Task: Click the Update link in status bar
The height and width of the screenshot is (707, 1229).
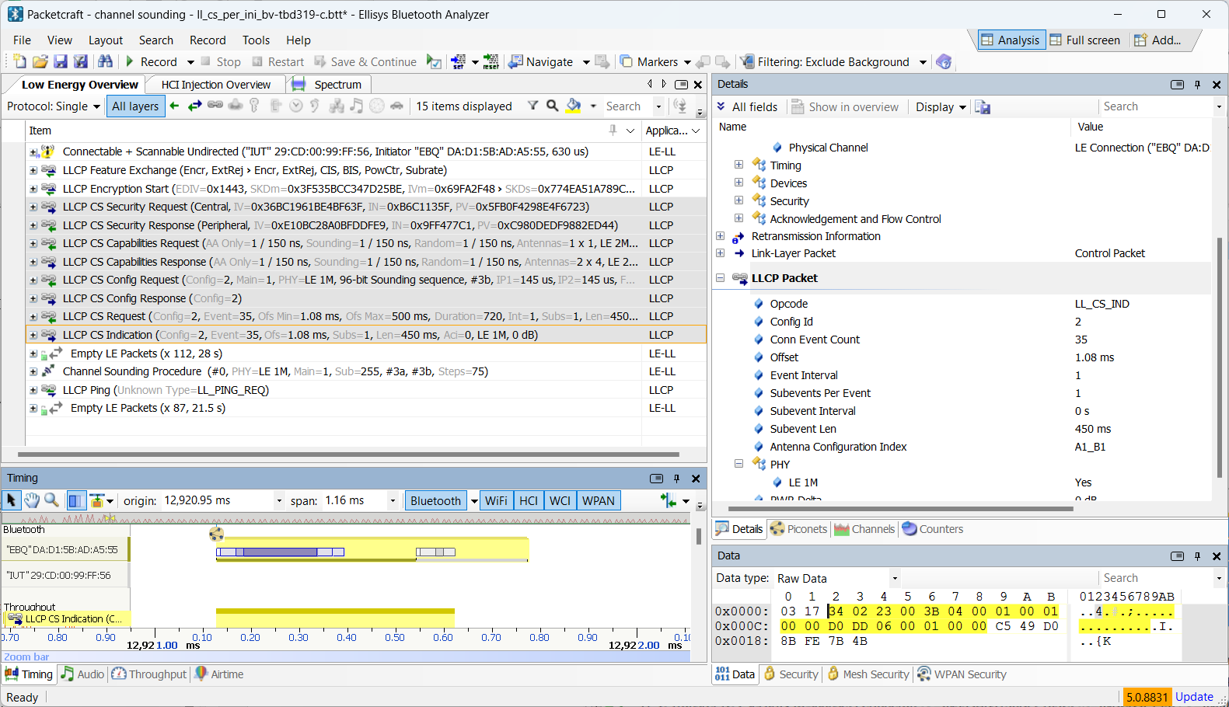Action: (x=1194, y=697)
